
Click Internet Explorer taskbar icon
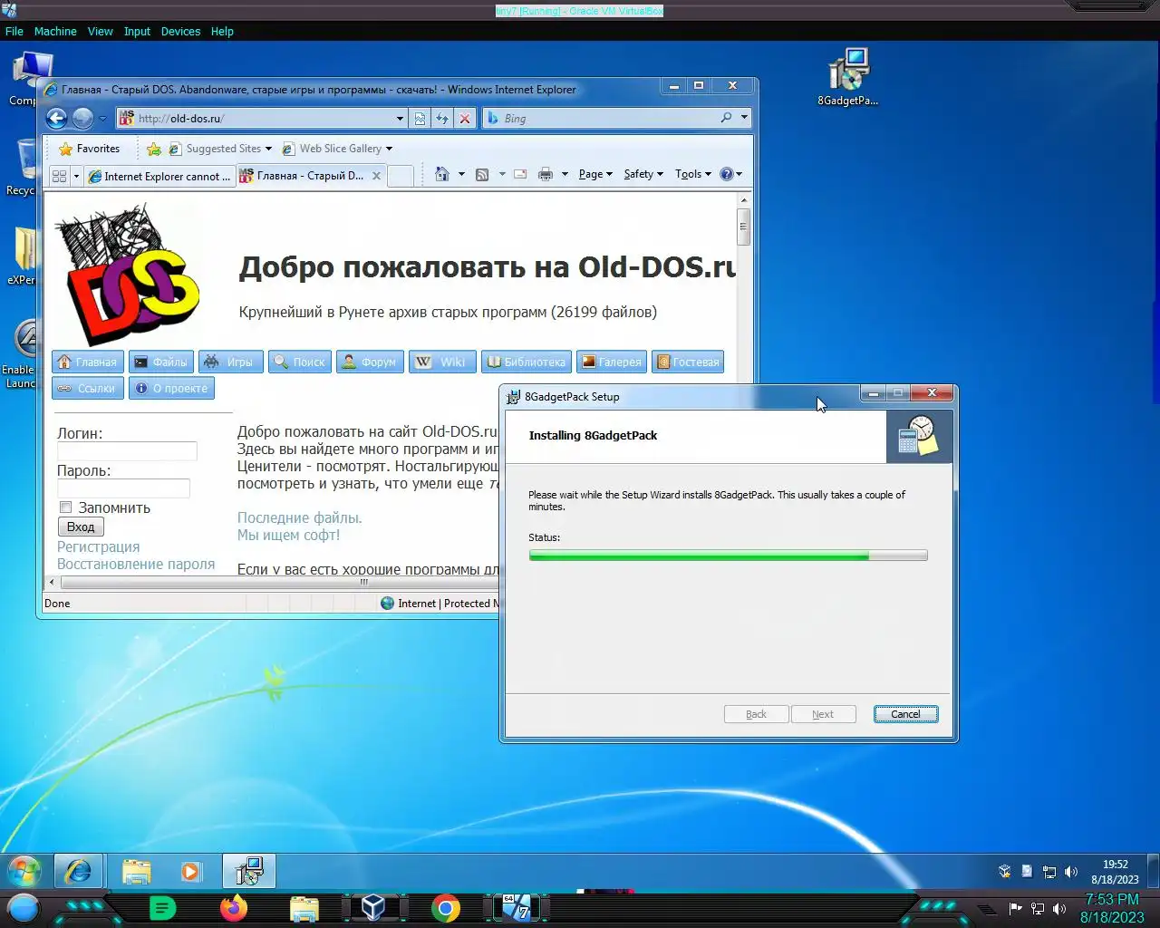79,872
